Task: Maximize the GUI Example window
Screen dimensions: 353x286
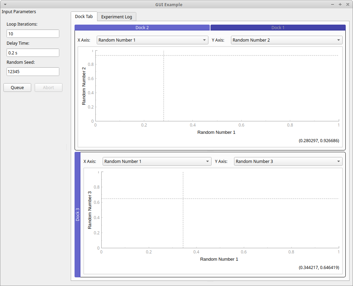Action: point(340,5)
